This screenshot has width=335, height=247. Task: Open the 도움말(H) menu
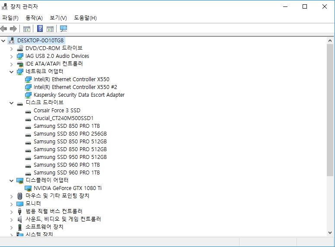coord(85,18)
